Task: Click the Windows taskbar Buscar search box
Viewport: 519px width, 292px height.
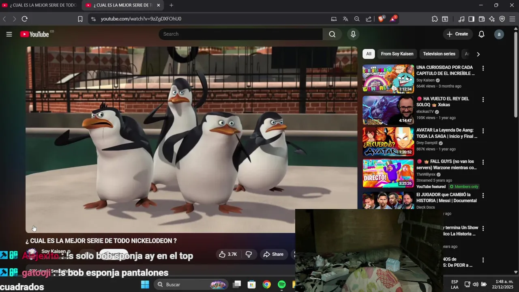Action: 191,284
